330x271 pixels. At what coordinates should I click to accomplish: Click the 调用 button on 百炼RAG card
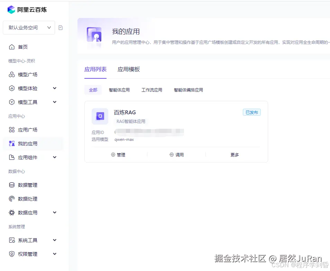click(x=176, y=155)
